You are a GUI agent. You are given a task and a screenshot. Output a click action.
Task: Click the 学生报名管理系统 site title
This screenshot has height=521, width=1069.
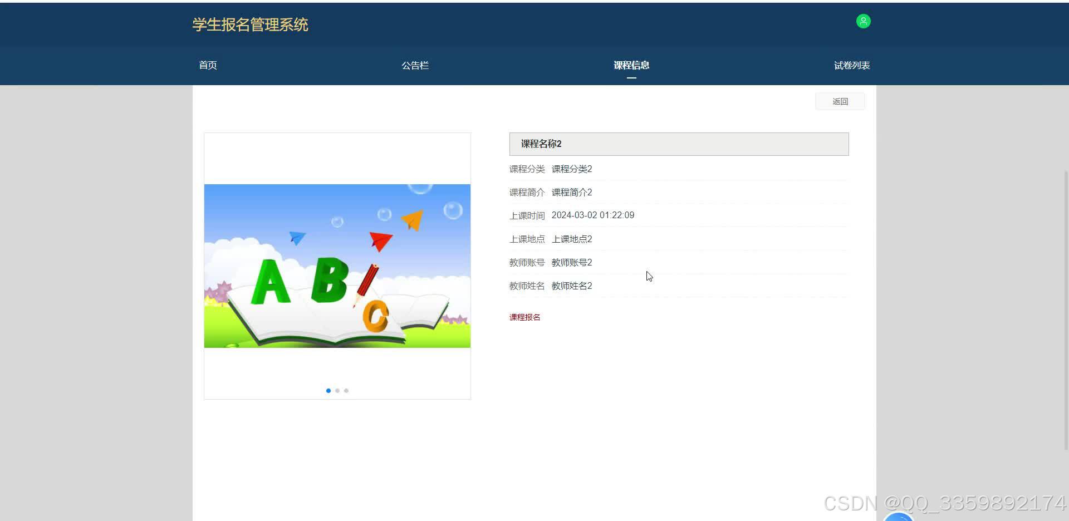[249, 24]
